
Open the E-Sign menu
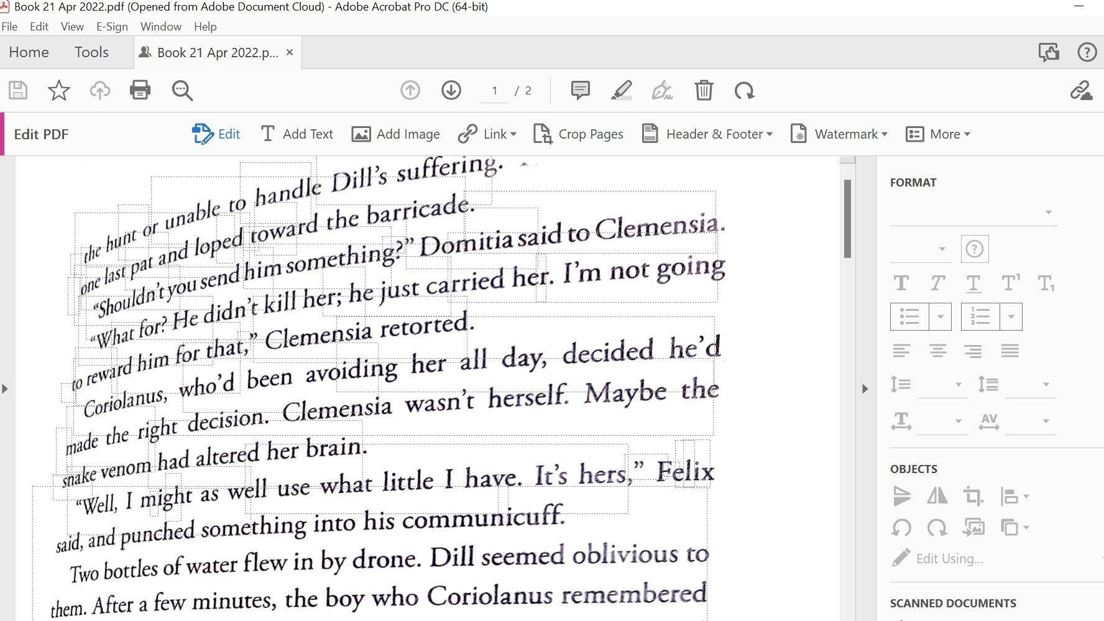pos(112,27)
